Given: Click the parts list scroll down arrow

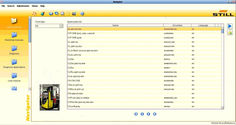Looking at the screenshot, I should click(x=222, y=108).
